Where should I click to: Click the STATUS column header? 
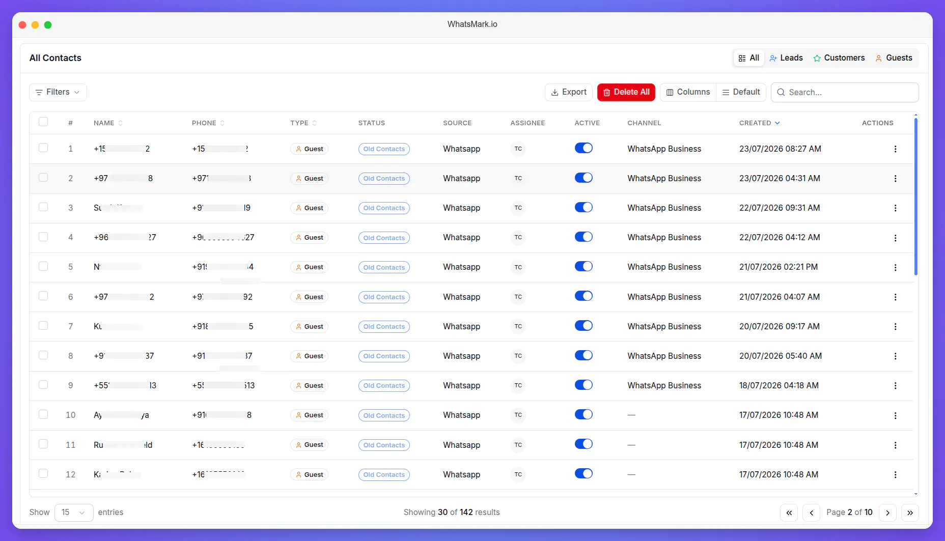click(x=372, y=123)
